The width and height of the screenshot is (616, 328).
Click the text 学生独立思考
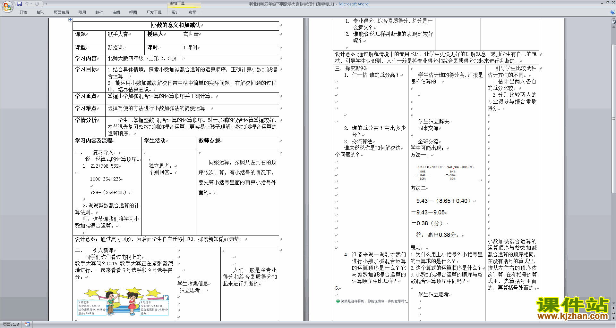[x=433, y=294]
